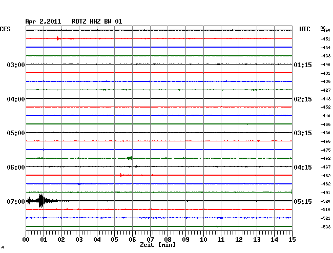Image resolution: width=333 pixels, height=253 pixels.
Task: Select the 06:00 local time label
Action: [16, 167]
